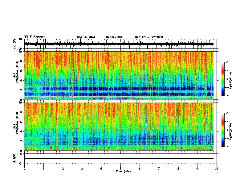
Task: Click the log(PSD) label beside ch.2 color scale
Action: tap(231, 131)
